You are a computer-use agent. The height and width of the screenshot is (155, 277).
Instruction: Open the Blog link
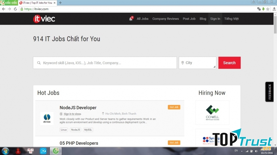tap(203, 19)
